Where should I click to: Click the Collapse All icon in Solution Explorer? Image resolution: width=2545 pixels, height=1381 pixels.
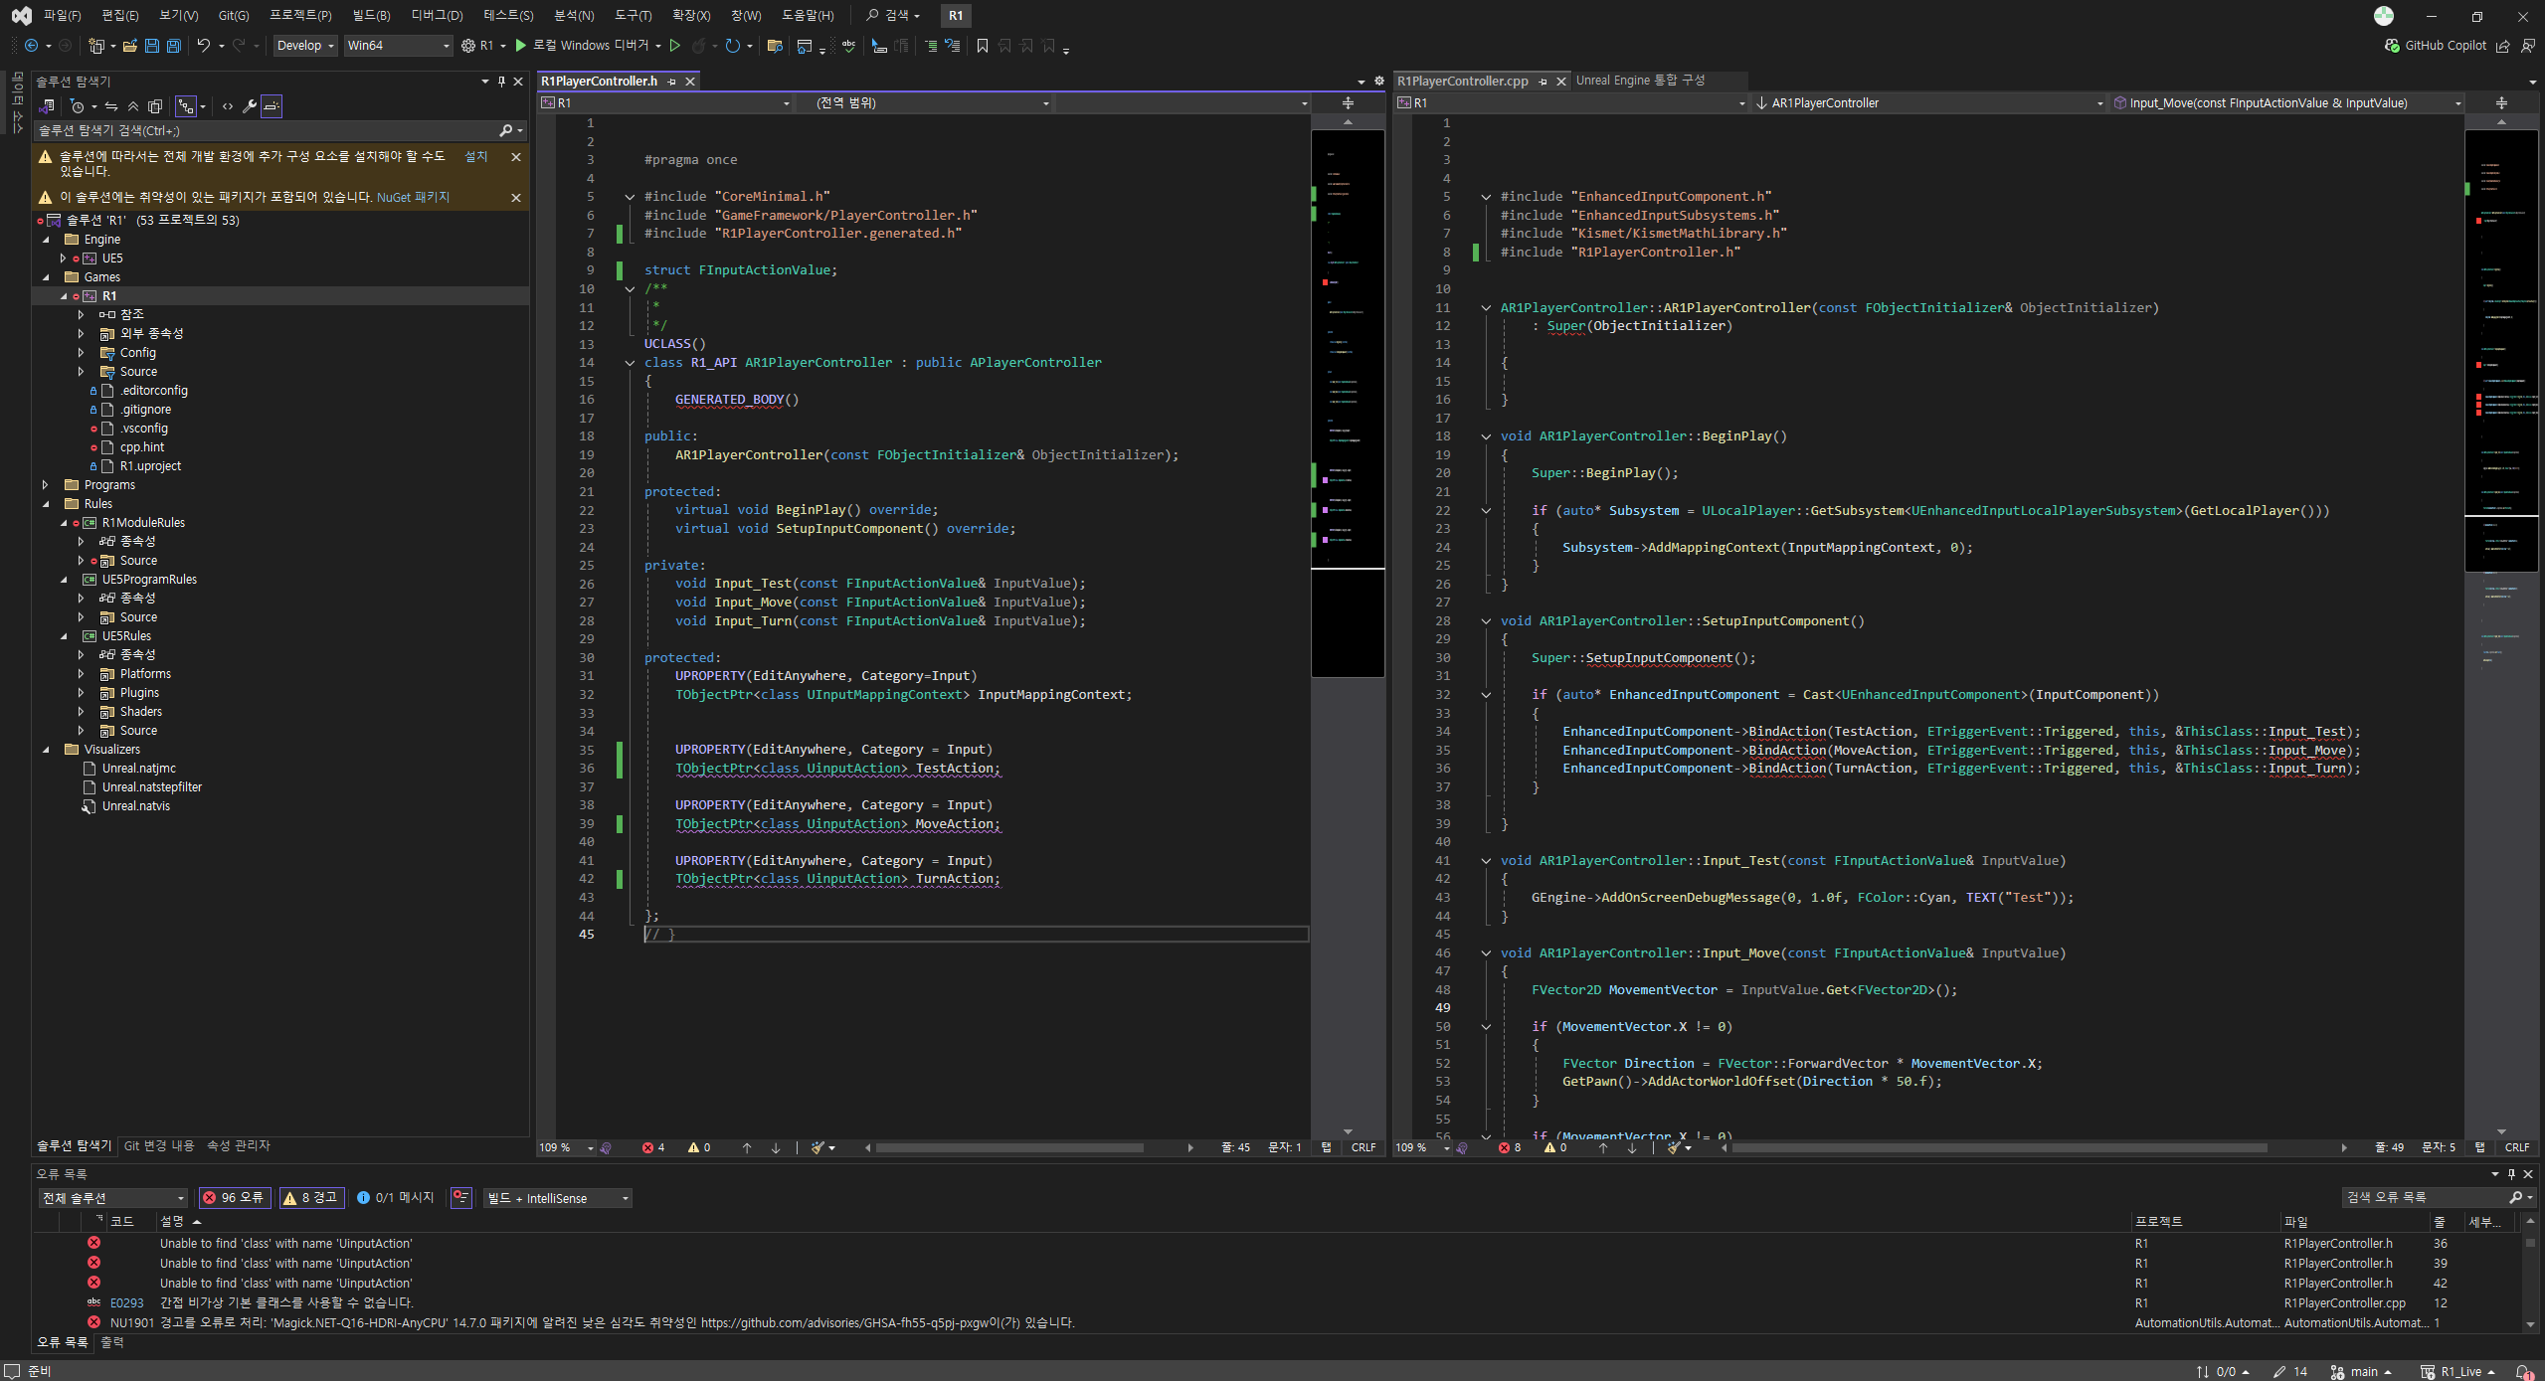pyautogui.click(x=133, y=106)
